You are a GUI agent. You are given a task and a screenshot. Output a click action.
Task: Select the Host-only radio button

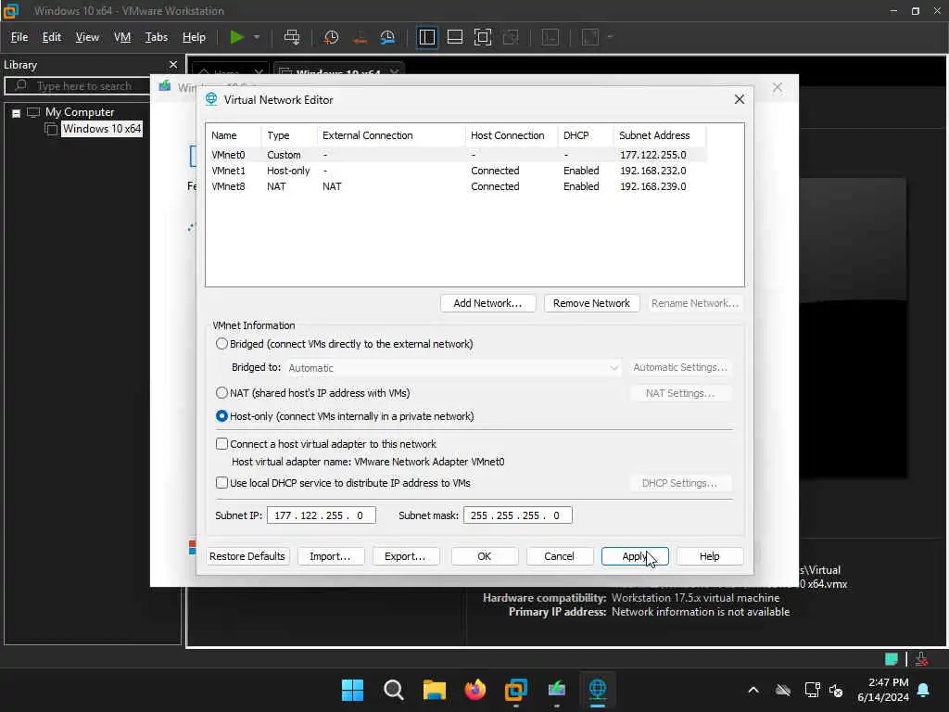[x=222, y=416]
